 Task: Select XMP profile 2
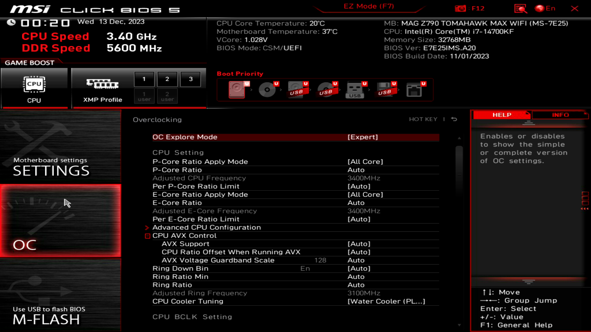[x=167, y=79]
